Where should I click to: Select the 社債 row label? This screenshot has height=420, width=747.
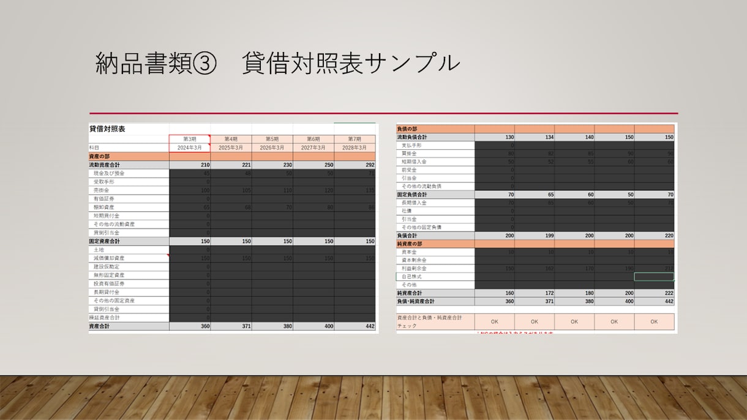[435, 211]
